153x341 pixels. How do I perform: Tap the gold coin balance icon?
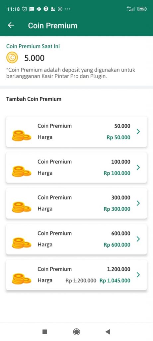pos(12,58)
